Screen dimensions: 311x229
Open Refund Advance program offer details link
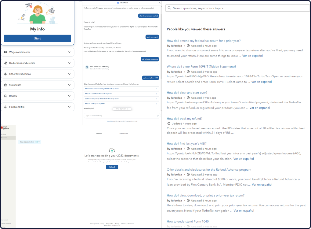[x=209, y=170]
